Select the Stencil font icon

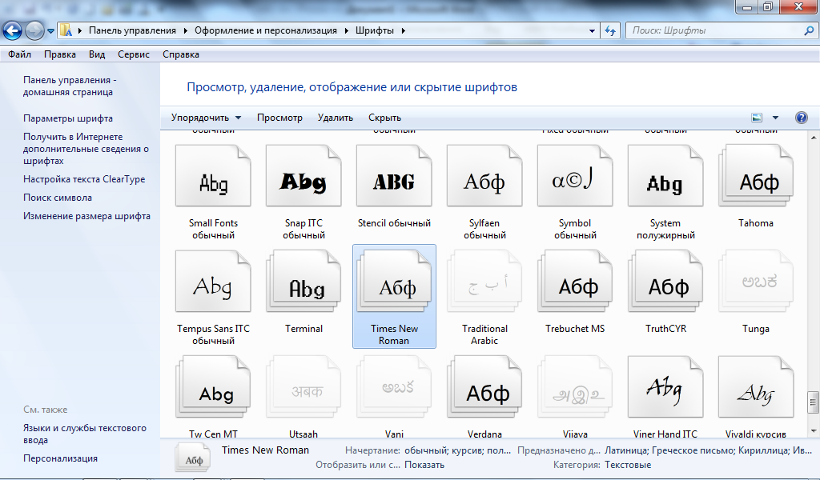pyautogui.click(x=394, y=175)
